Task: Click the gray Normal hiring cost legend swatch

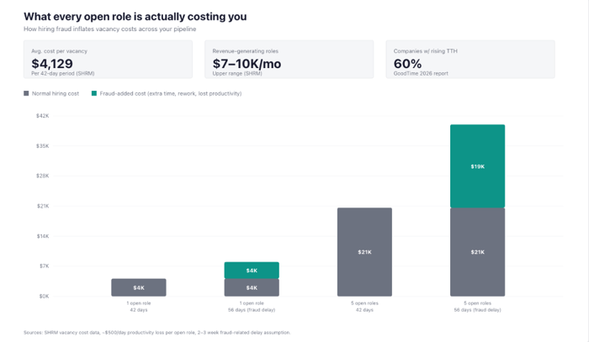Action: point(26,93)
